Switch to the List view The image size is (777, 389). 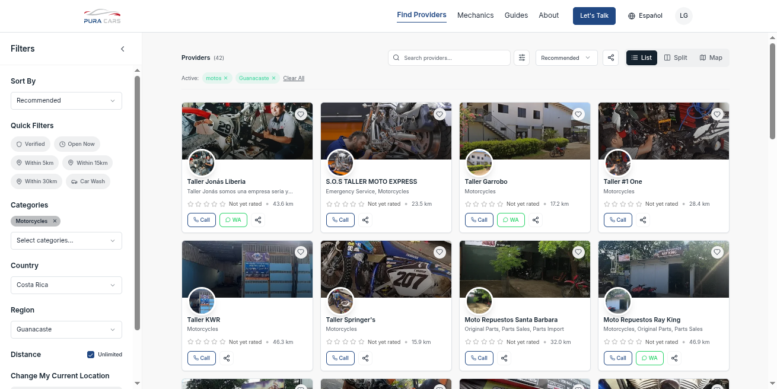pos(642,58)
